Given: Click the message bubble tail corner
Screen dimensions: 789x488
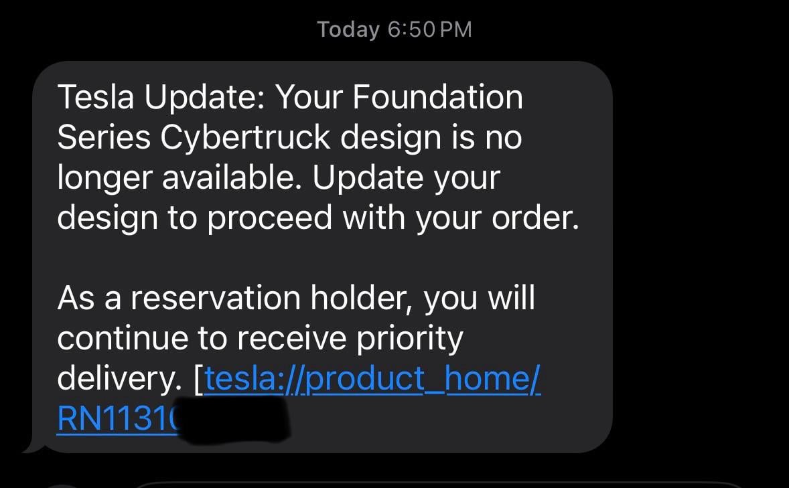Looking at the screenshot, I should click(28, 448).
